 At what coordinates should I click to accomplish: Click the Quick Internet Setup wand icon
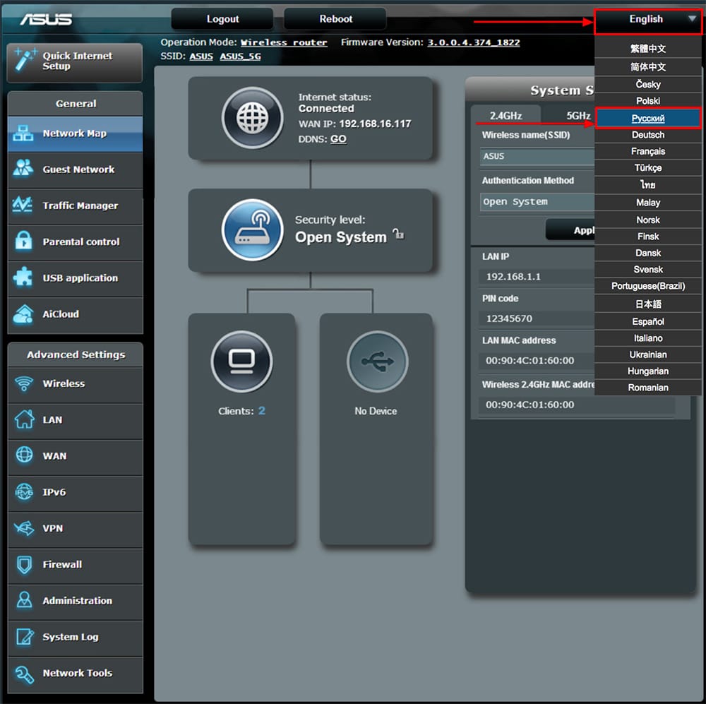point(25,60)
